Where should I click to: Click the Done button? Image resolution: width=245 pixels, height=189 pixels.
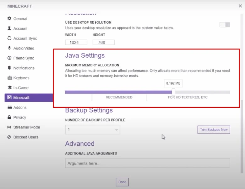coord(122,182)
